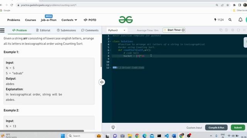Click the panel resize handle between problem and editor
The width and height of the screenshot is (247, 138).
coord(102,82)
